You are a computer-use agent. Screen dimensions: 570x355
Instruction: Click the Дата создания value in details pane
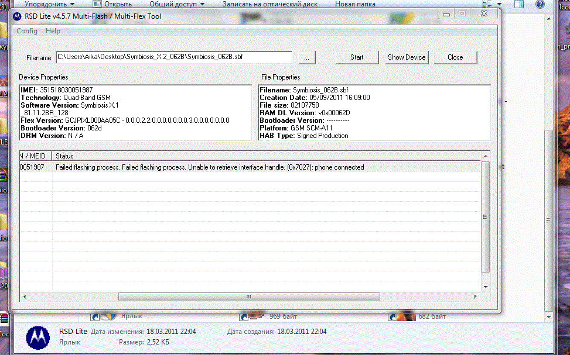click(302, 332)
